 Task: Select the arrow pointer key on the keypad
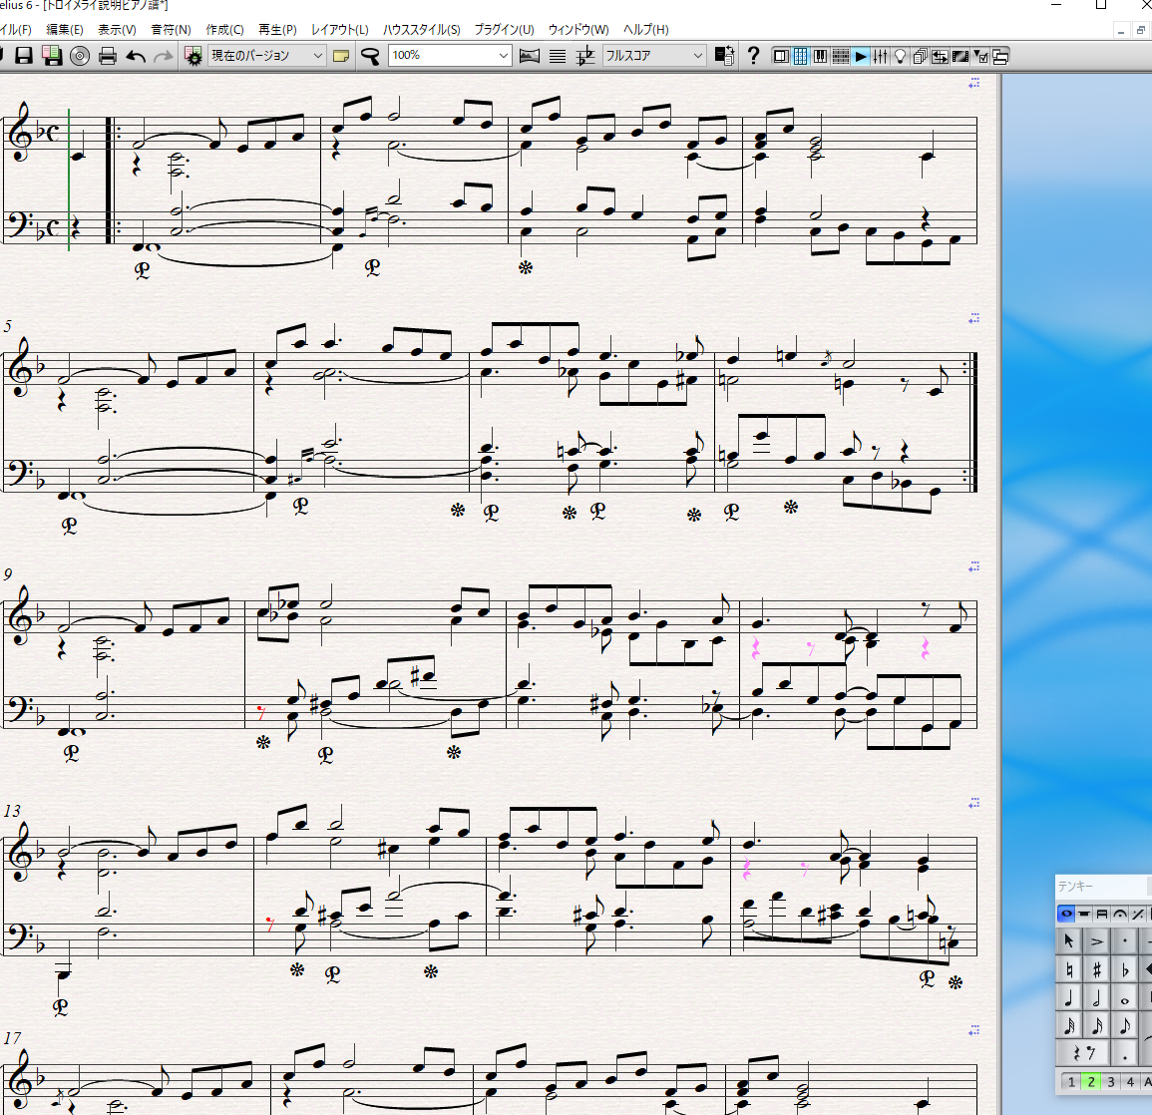click(1068, 940)
